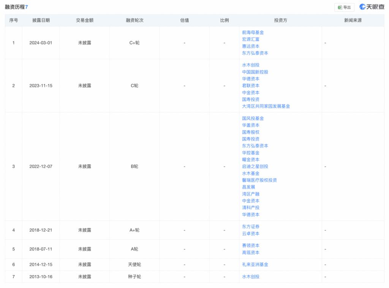This screenshot has width=389, height=288.
Task: Open investor link 中国国新控股
Action: [255, 72]
